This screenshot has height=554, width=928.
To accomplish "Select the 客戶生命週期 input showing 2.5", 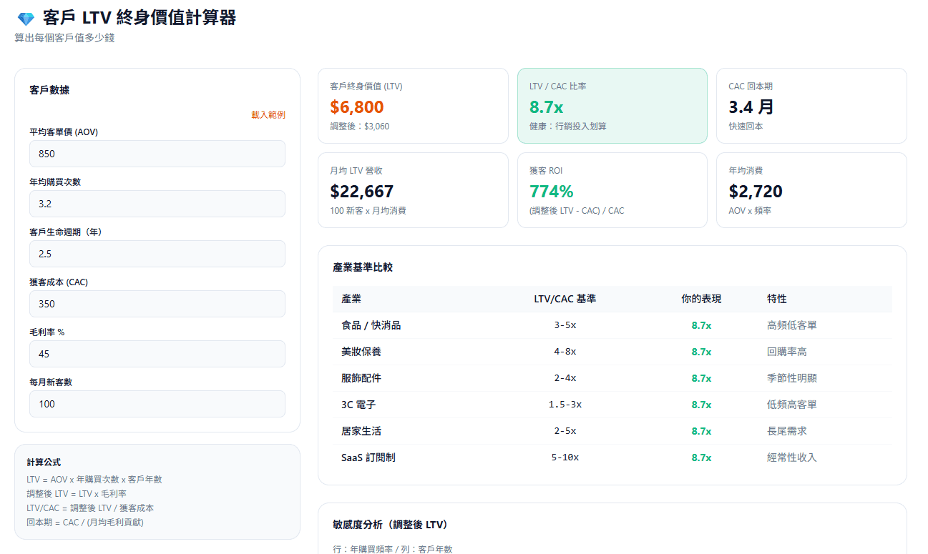I will point(157,254).
